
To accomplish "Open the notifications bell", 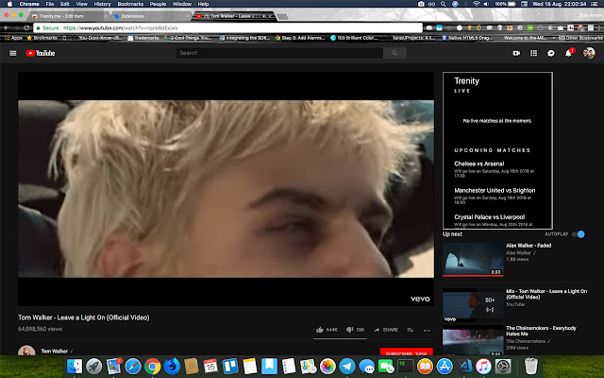I will [568, 53].
